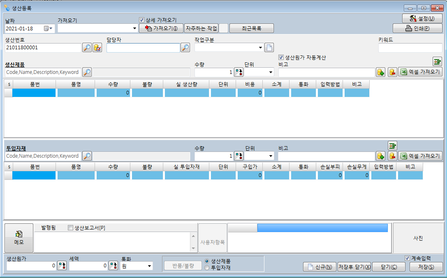Click 인쇄(P) print button
The height and width of the screenshot is (278, 447).
[x=418, y=28]
